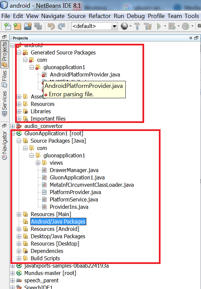
Task: Collapse Generated Source Packages node
Action: [x=19, y=53]
